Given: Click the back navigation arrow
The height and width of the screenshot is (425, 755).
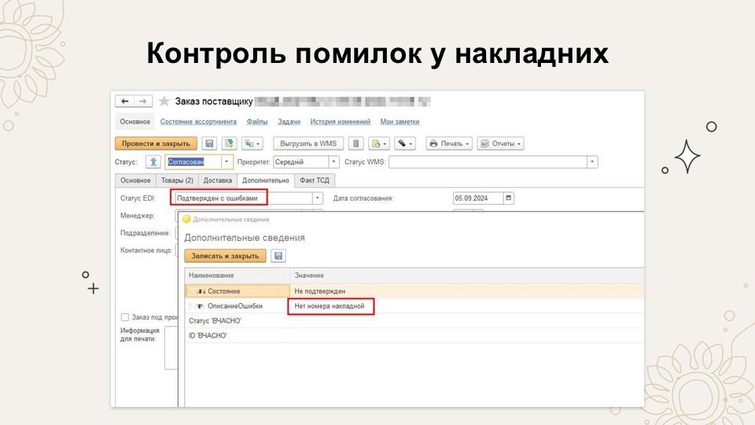Looking at the screenshot, I should pos(125,102).
